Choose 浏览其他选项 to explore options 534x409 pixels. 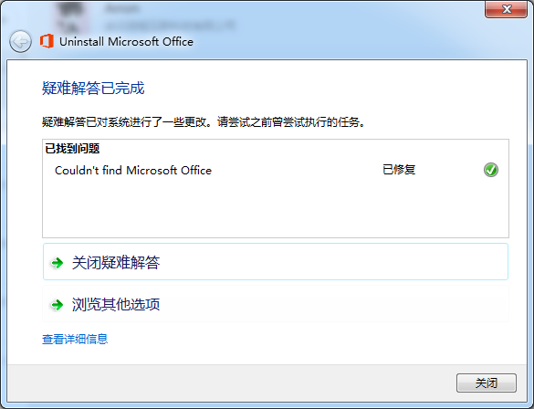(276, 304)
